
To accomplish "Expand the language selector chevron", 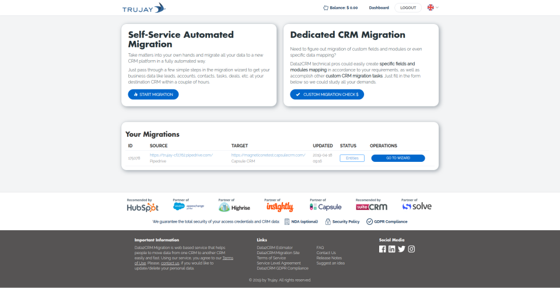I will tap(437, 8).
